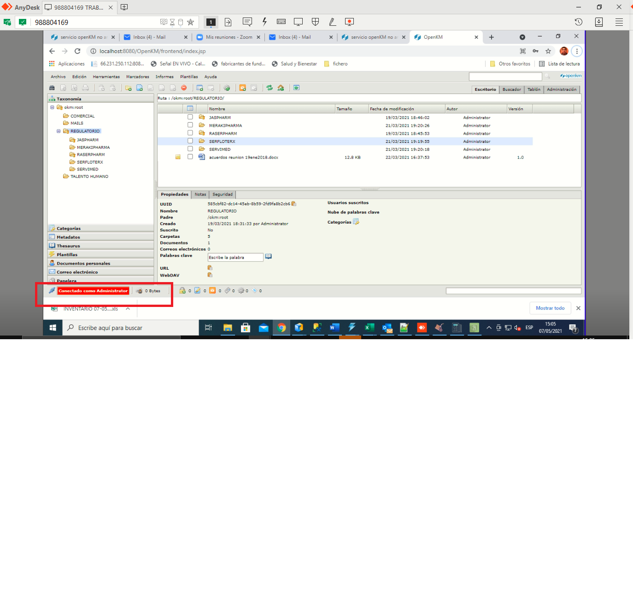
Task: Copy the UUID using the clipboard icon
Action: coord(294,204)
